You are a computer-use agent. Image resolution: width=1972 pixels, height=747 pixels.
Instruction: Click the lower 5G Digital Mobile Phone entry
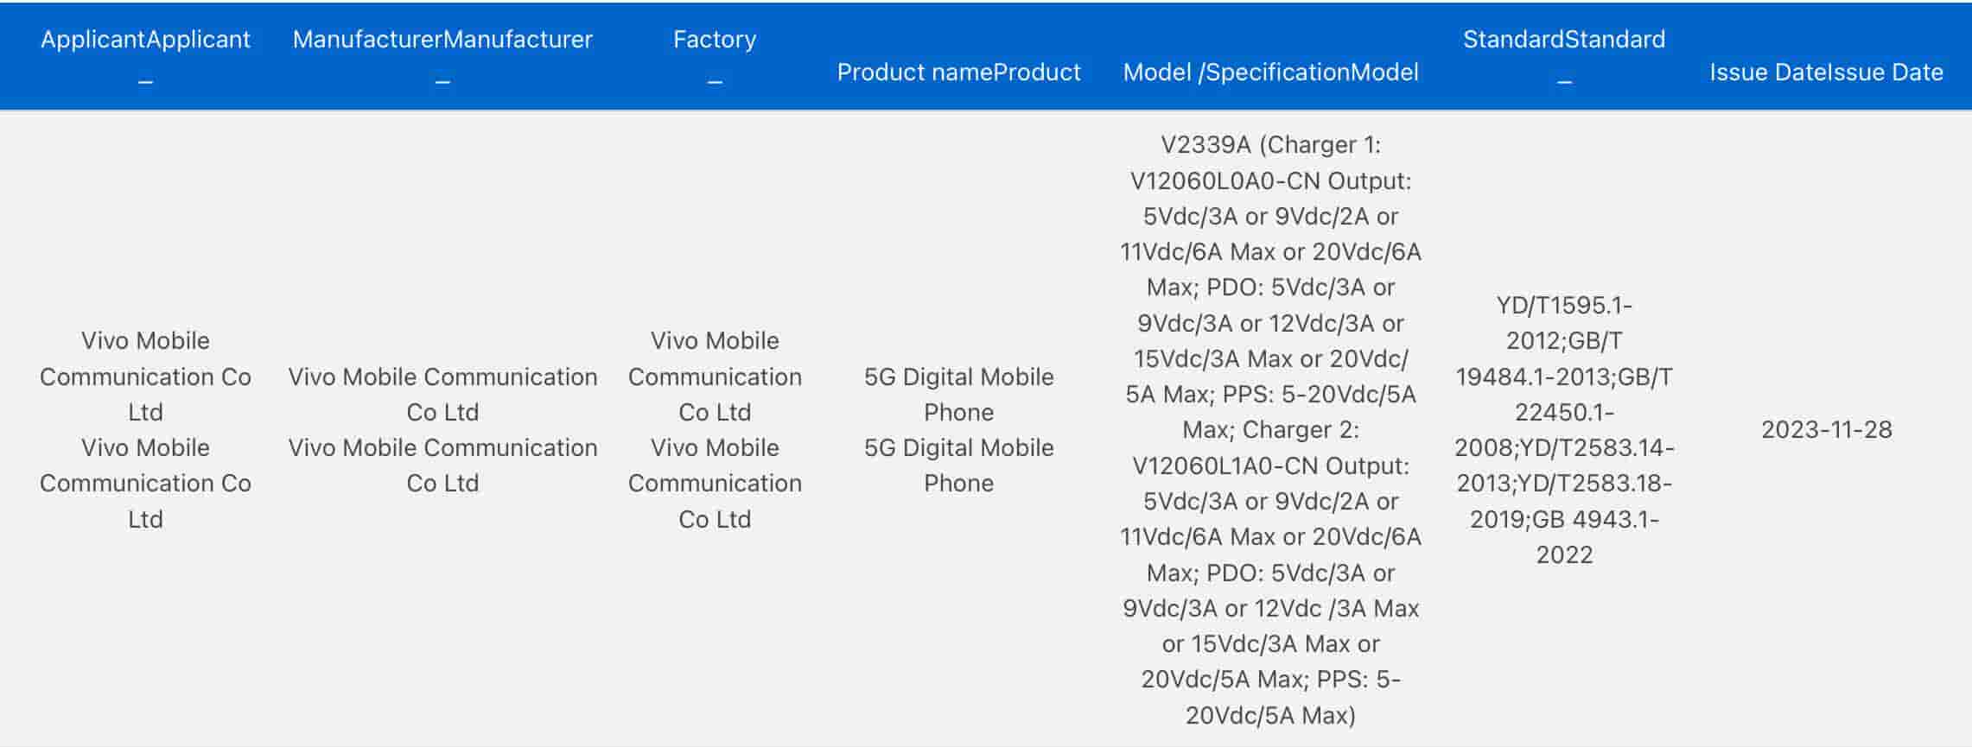point(958,465)
